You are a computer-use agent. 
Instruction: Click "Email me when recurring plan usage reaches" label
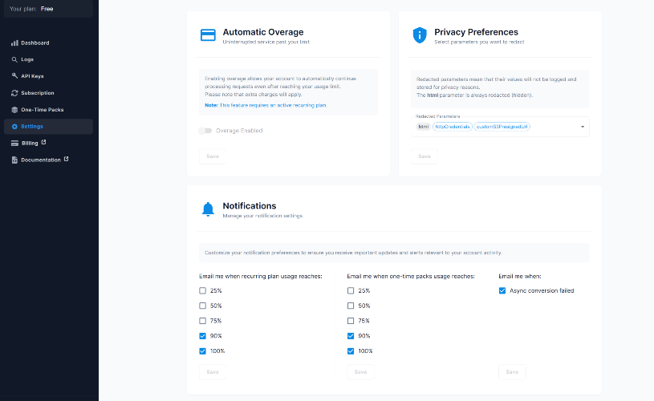261,277
